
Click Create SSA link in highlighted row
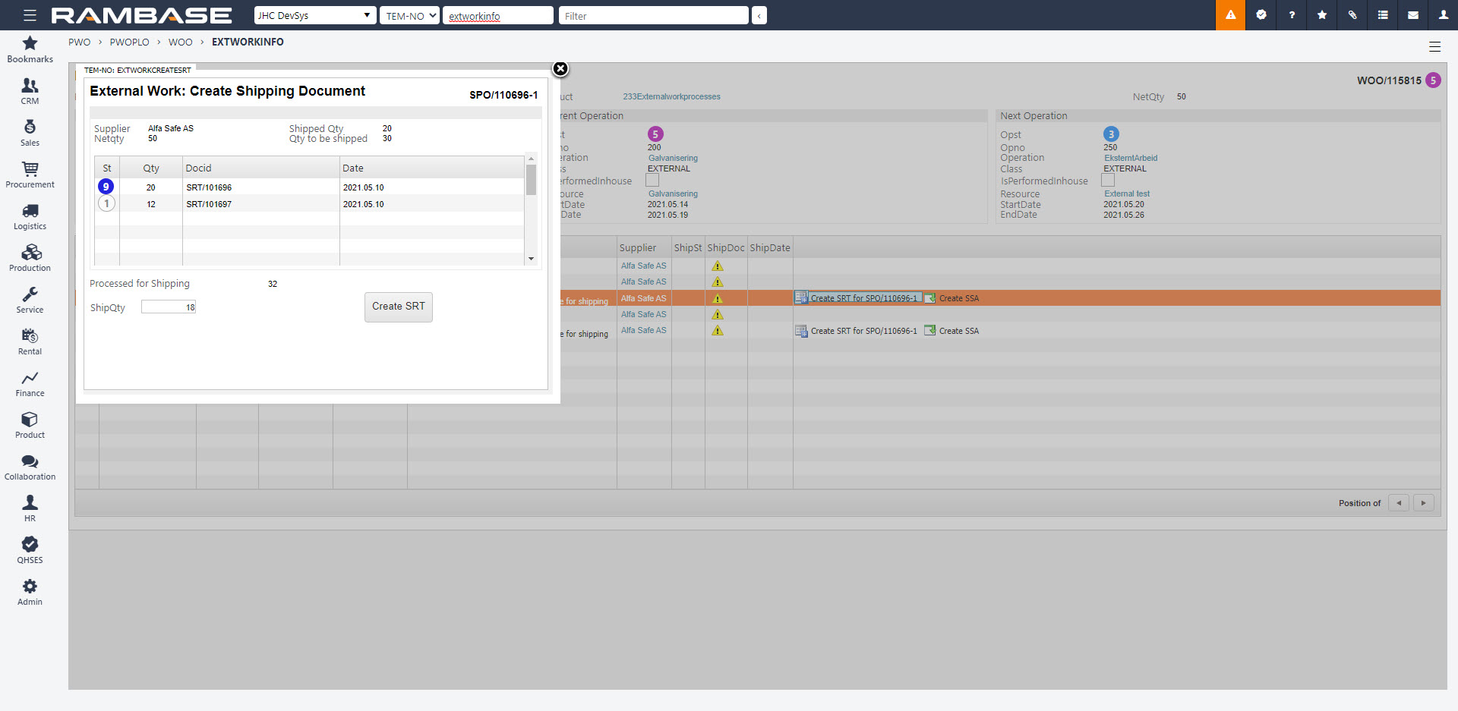(958, 298)
